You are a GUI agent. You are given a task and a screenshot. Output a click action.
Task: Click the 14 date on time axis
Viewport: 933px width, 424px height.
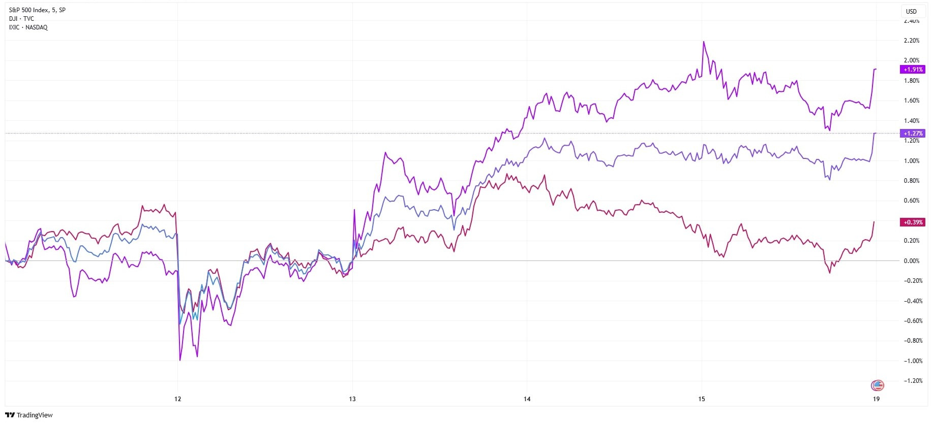click(527, 399)
